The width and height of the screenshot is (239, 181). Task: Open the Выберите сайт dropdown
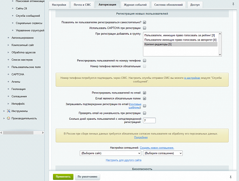tap(110, 153)
